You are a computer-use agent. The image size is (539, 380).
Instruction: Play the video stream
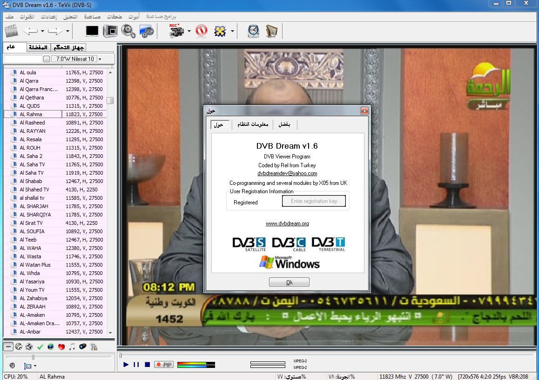[x=126, y=365]
